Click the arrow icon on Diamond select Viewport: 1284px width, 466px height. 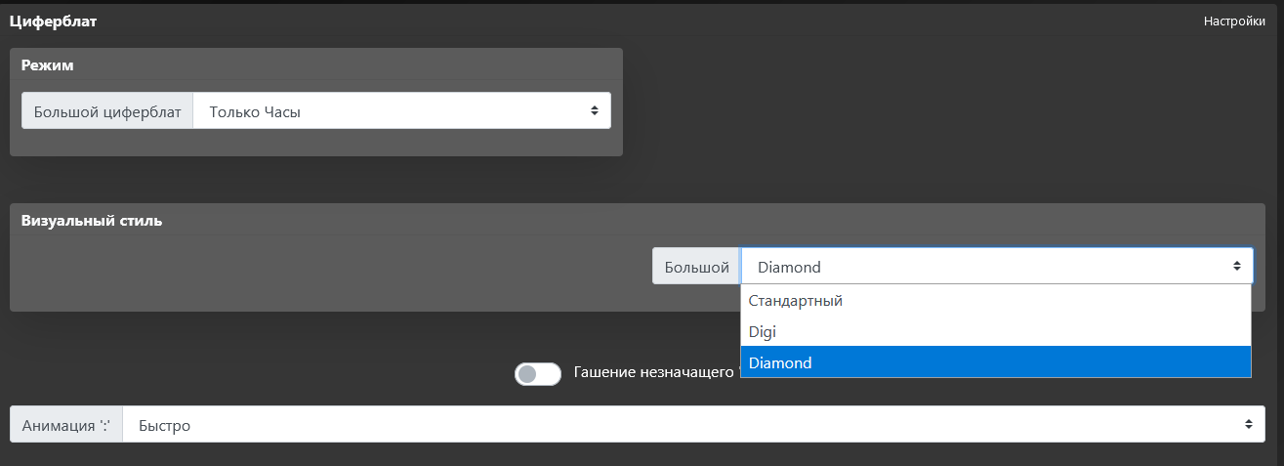click(1236, 267)
